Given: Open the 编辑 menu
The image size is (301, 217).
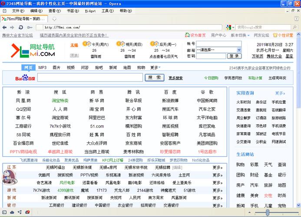Looking at the screenshot, I should point(36,11).
